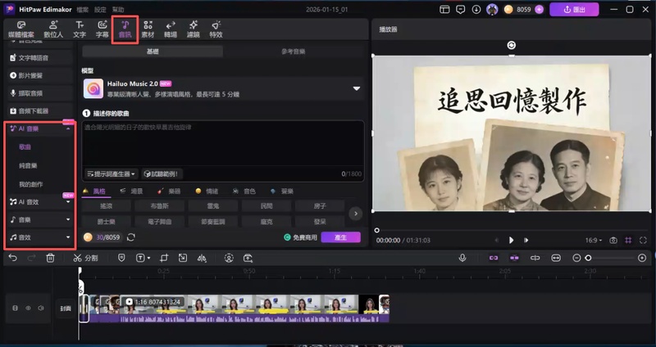
Task: Open 純音樂 instrumental under AI 音樂
Action: tap(28, 166)
